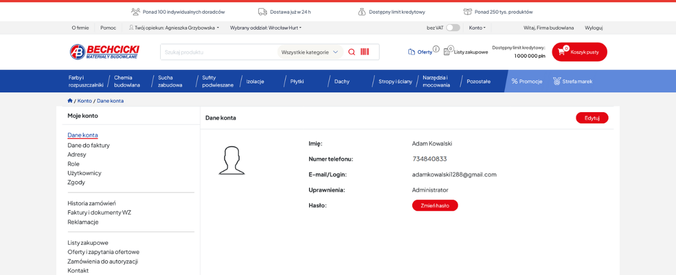This screenshot has width=676, height=275.
Task: Open Zamówienia do autoryzacji
Action: (103, 261)
